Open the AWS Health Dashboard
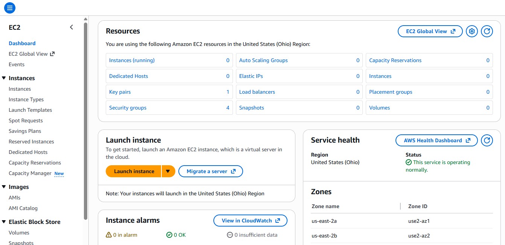 436,140
